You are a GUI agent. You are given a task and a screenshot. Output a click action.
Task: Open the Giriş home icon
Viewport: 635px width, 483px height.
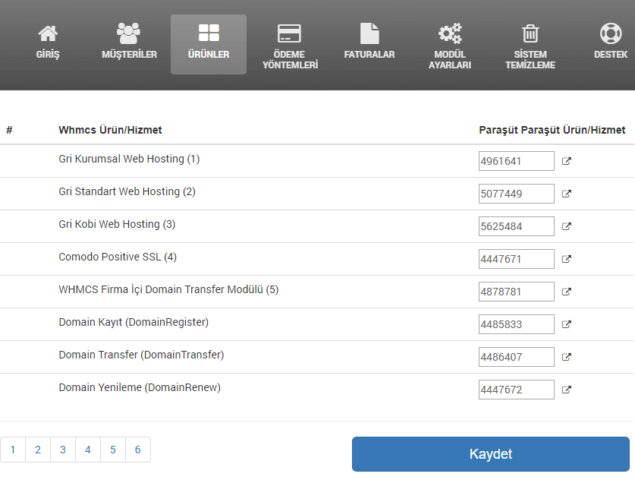pos(48,43)
